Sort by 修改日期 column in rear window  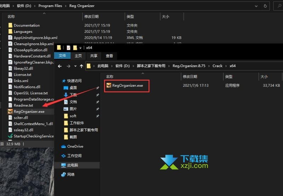[92, 17]
